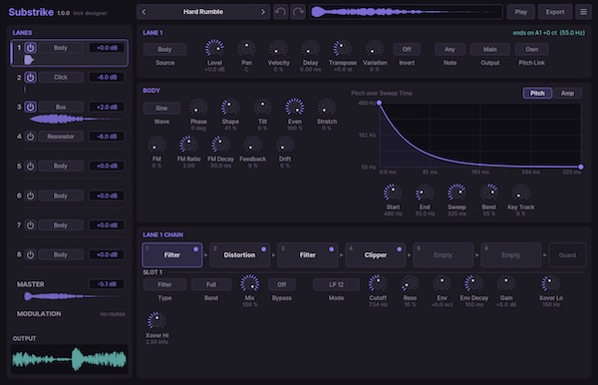The width and height of the screenshot is (598, 385).
Task: Open lane 1 Body type selector
Action: (x=61, y=48)
